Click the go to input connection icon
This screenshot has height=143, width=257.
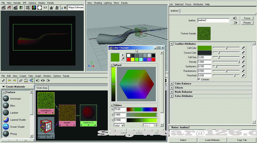pyautogui.click(x=235, y=18)
